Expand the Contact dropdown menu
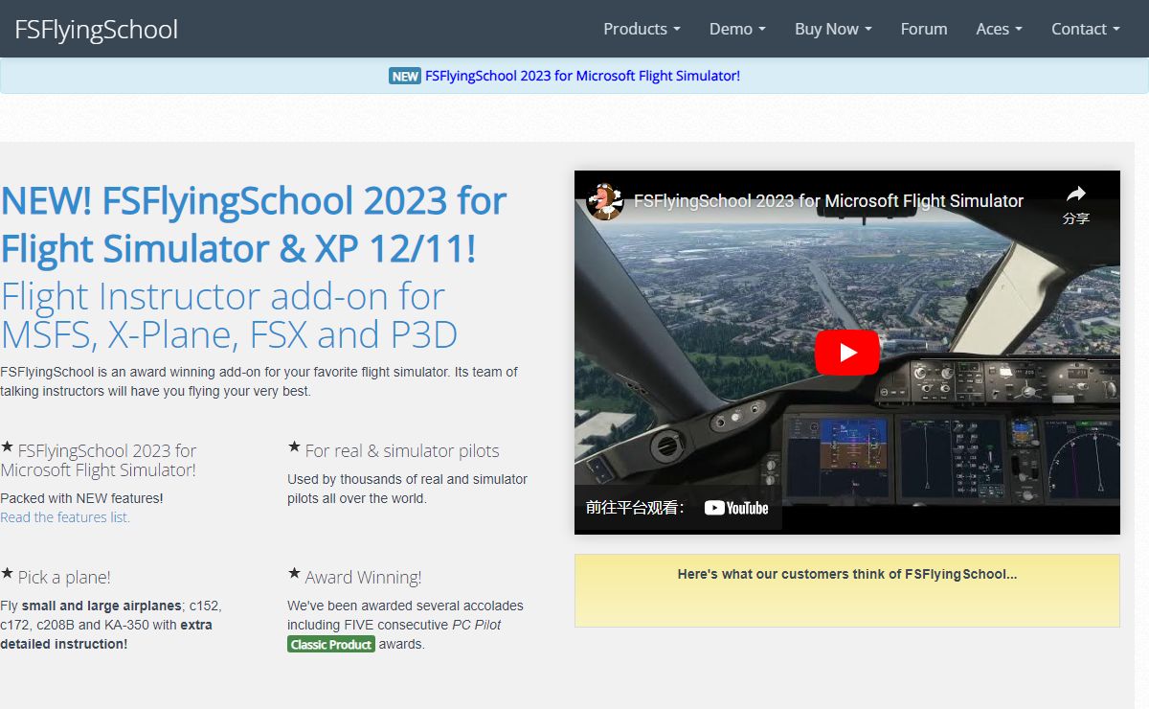 [x=1086, y=29]
